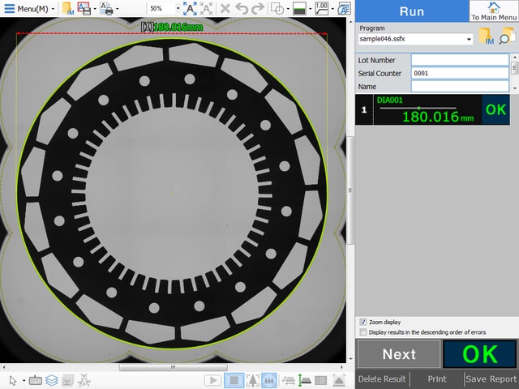Image resolution: width=519 pixels, height=389 pixels.
Task: Click the redo arrow icon
Action: click(258, 9)
